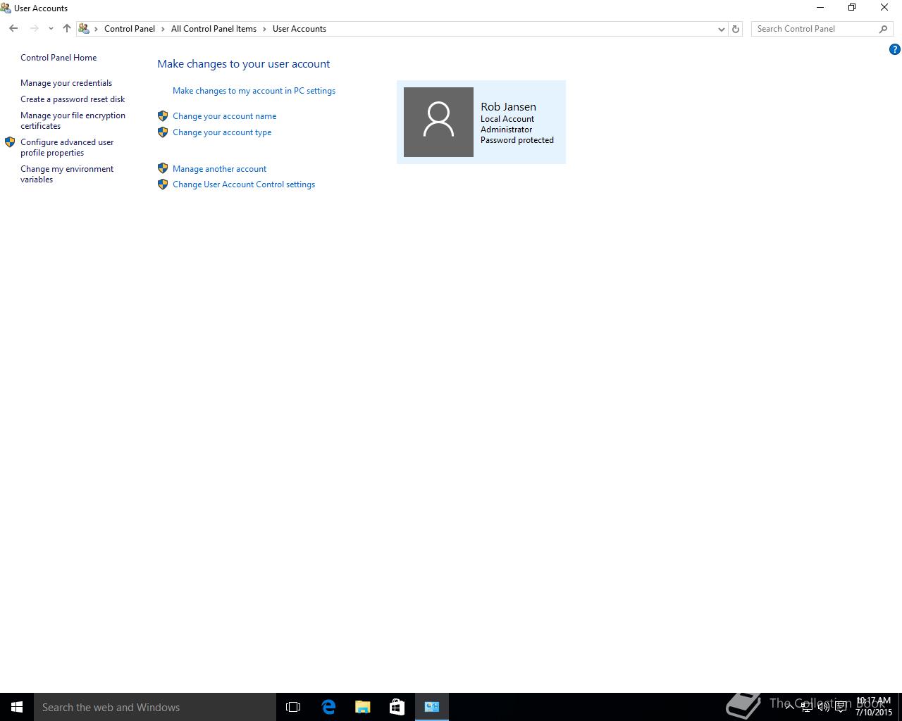Click the User Accounts title bar icon
The height and width of the screenshot is (721, 902).
click(6, 8)
